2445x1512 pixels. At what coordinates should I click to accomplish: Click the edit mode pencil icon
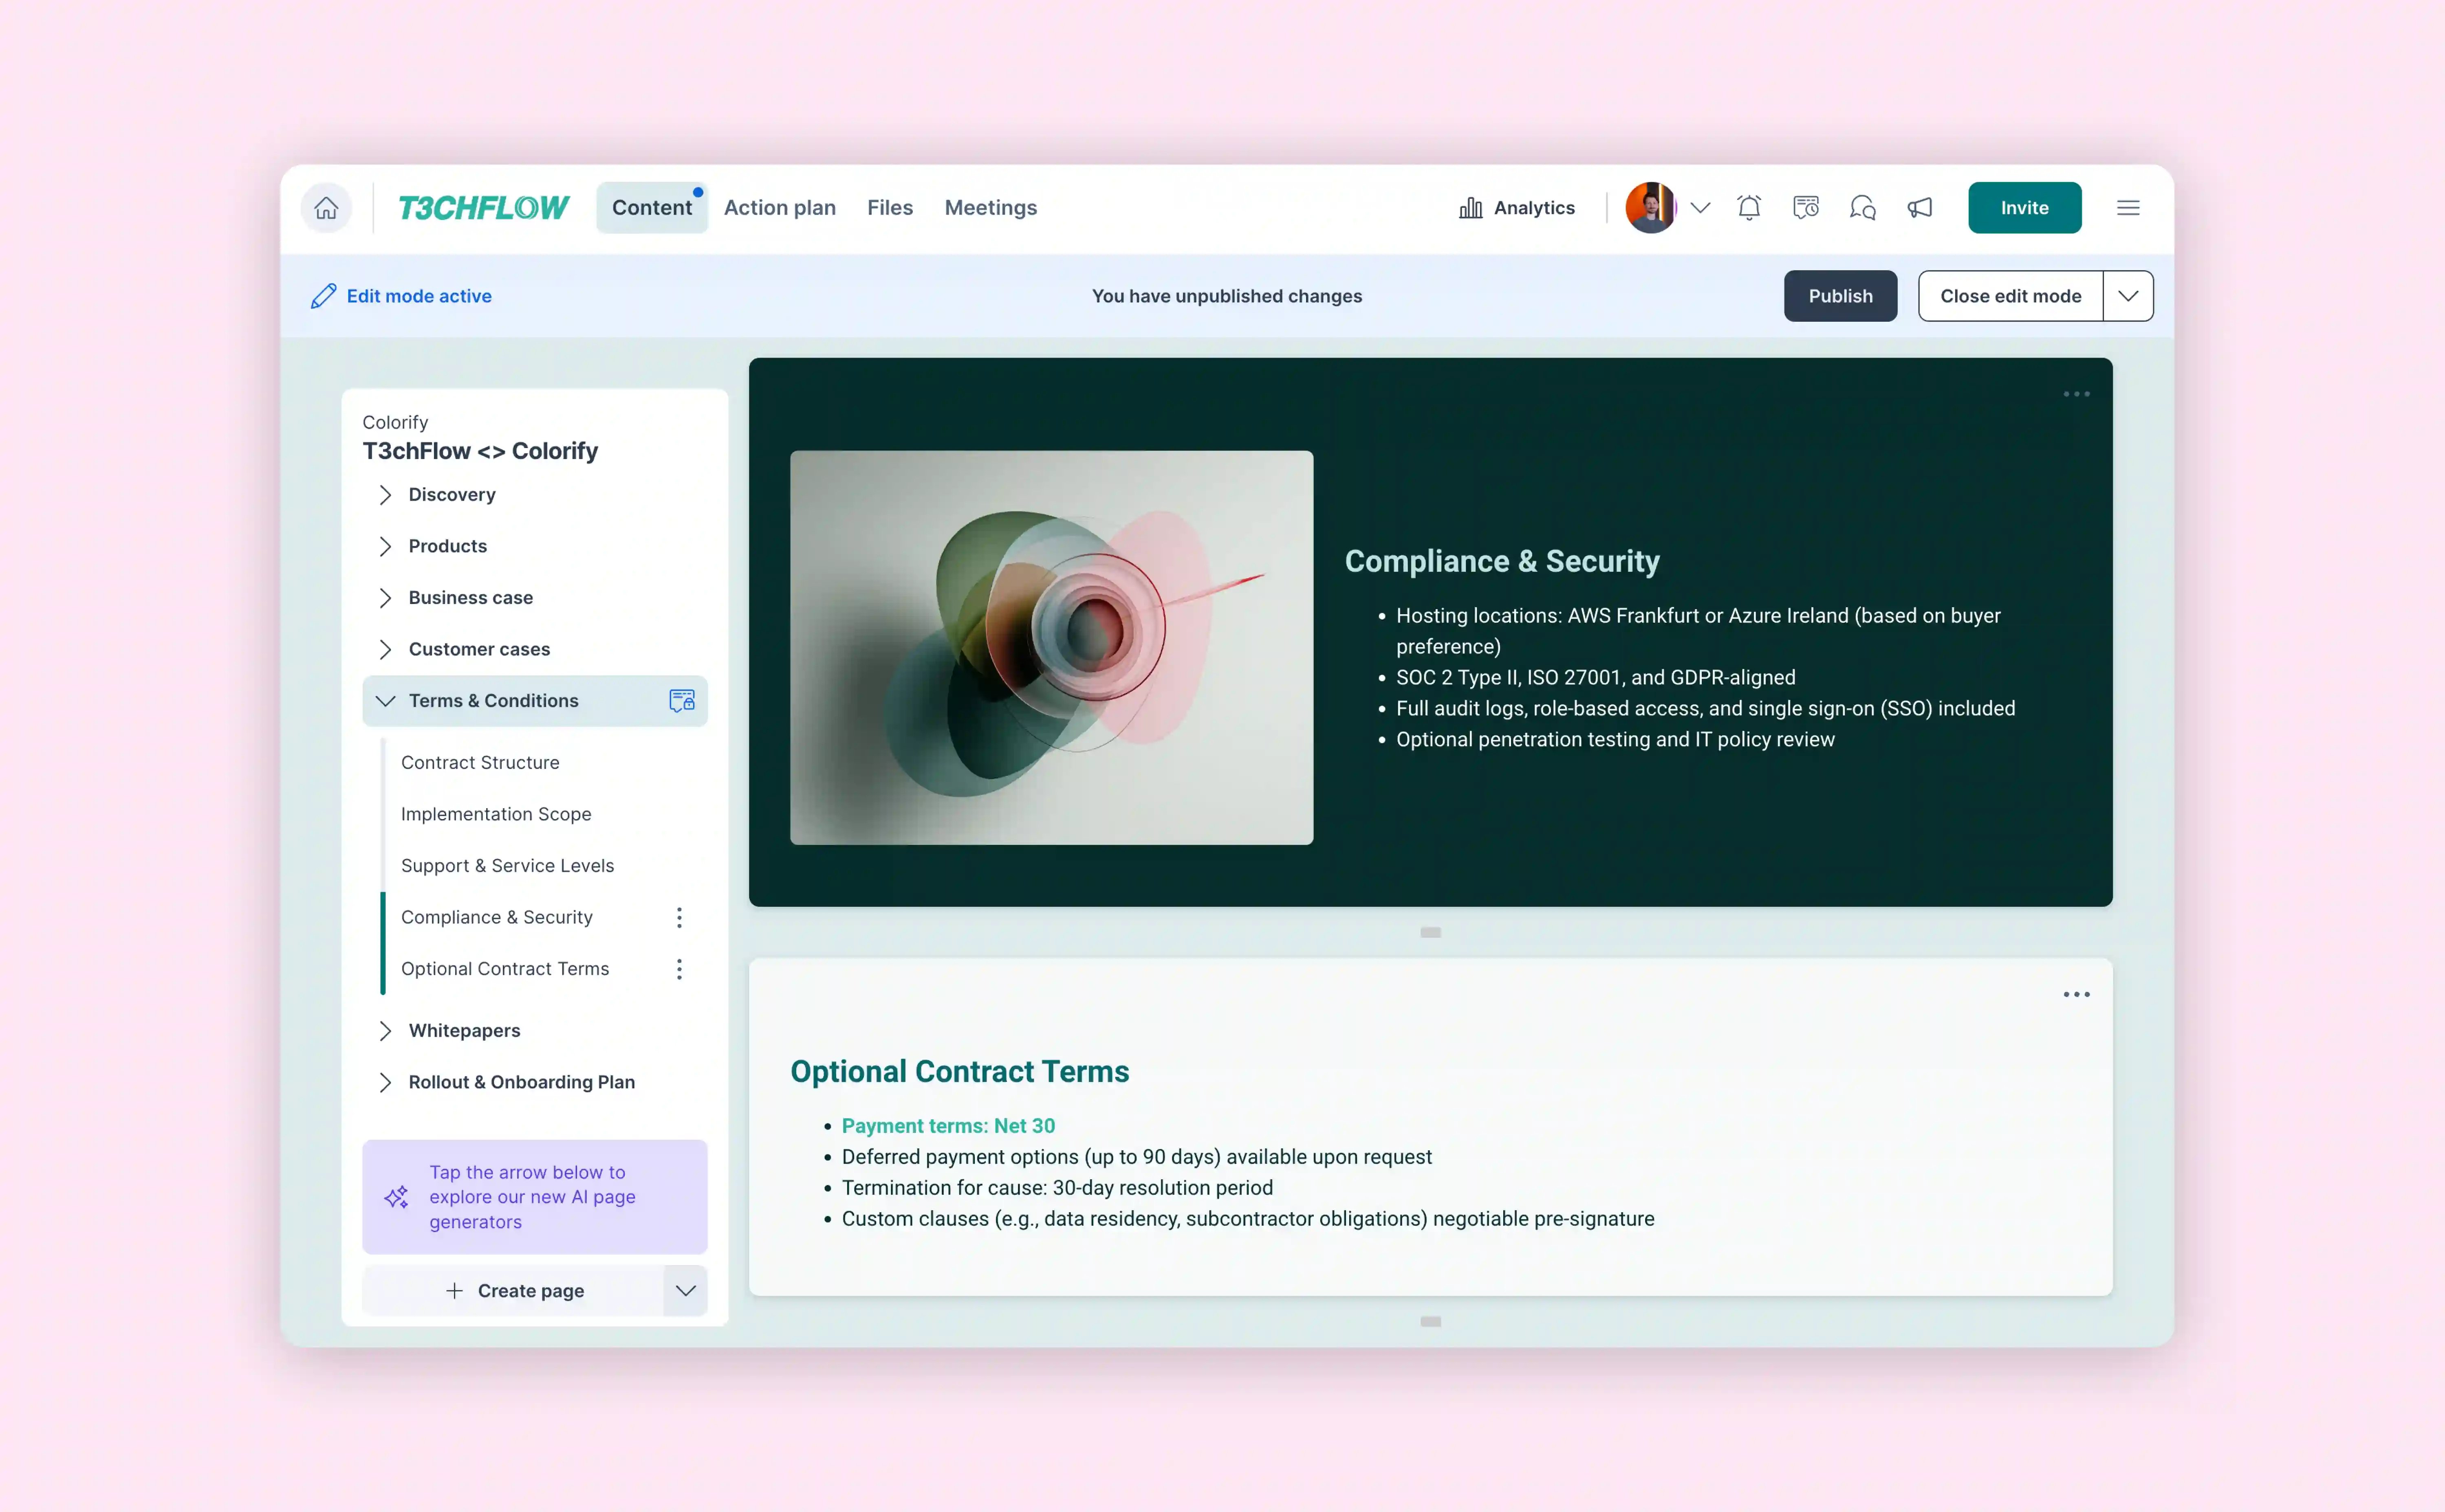click(x=323, y=296)
